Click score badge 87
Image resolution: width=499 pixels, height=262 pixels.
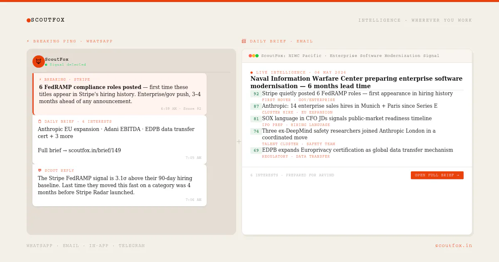256,106
